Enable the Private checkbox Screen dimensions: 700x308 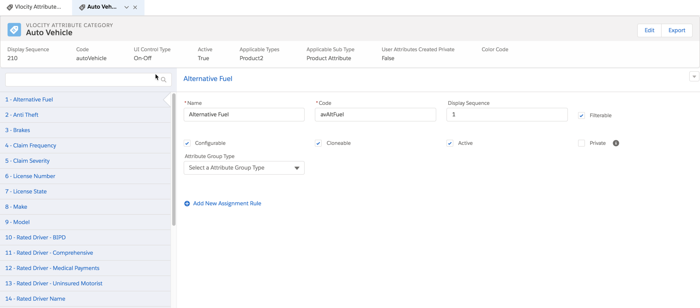pos(582,143)
